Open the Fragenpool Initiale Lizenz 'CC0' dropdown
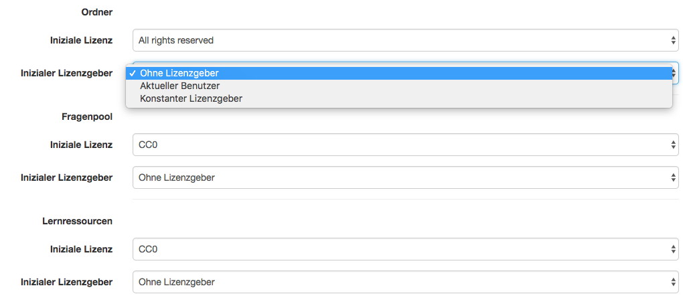 [x=402, y=145]
